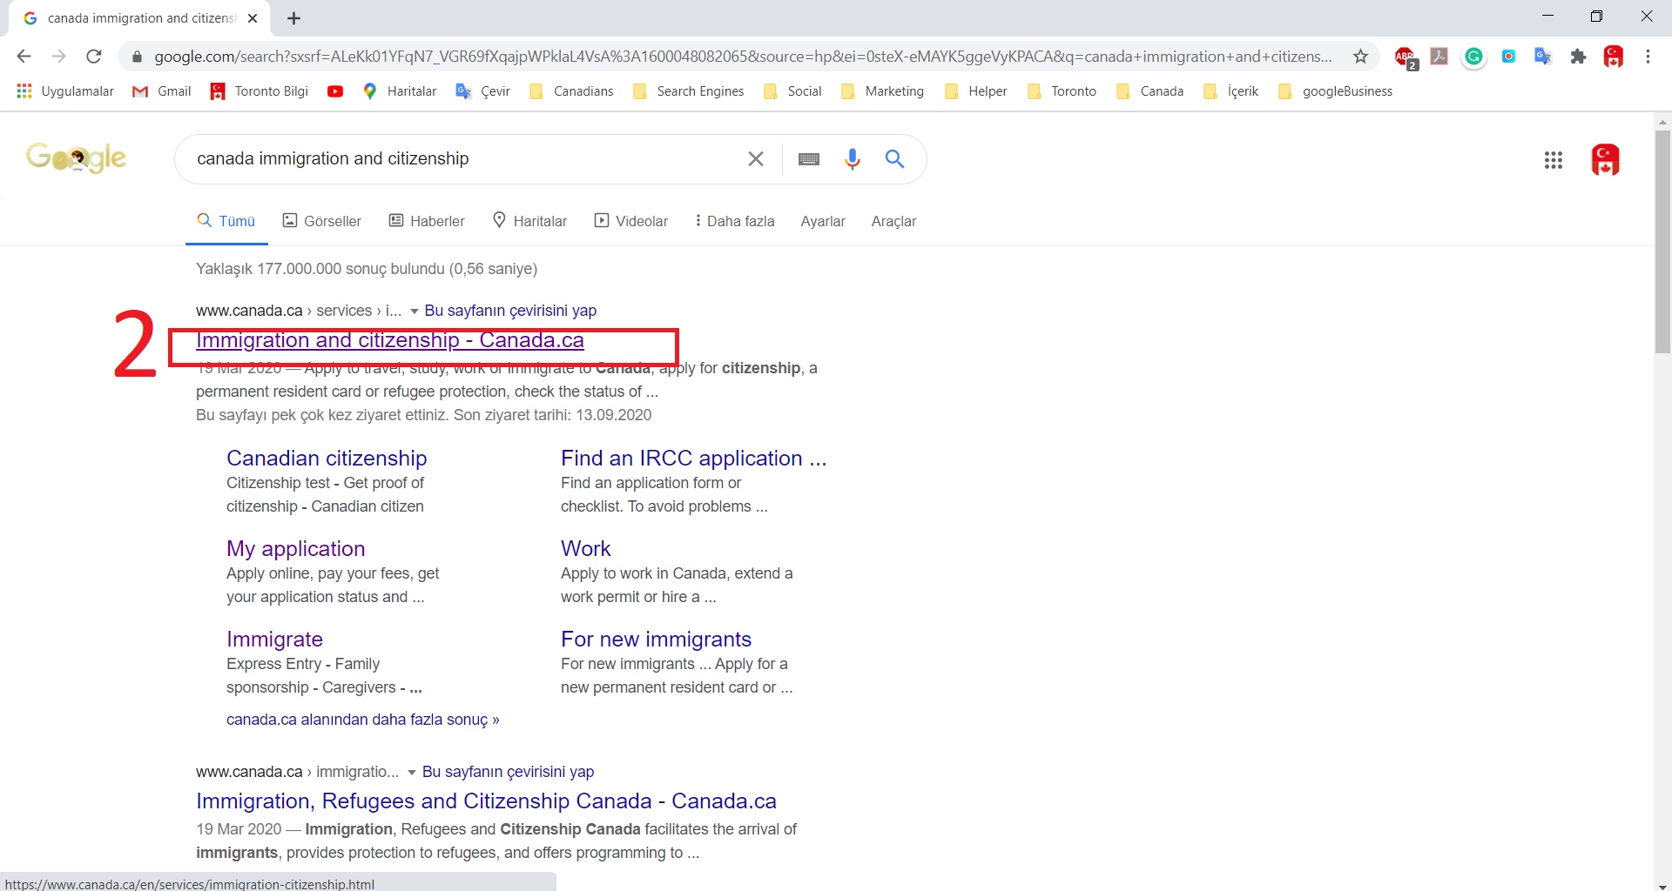Submit search with magnifier icon
The image size is (1672, 891).
894,158
